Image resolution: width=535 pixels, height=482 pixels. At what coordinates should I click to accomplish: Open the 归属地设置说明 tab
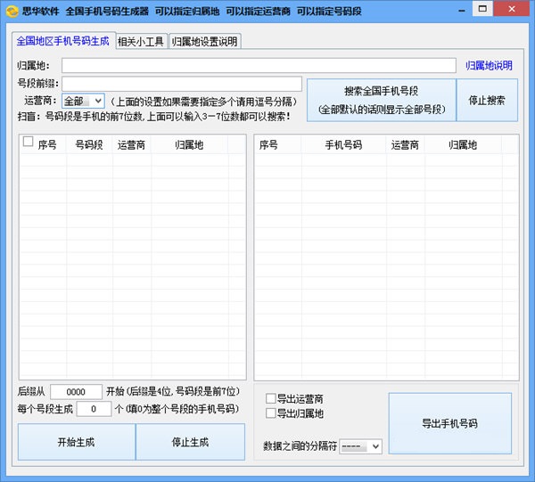tap(204, 41)
